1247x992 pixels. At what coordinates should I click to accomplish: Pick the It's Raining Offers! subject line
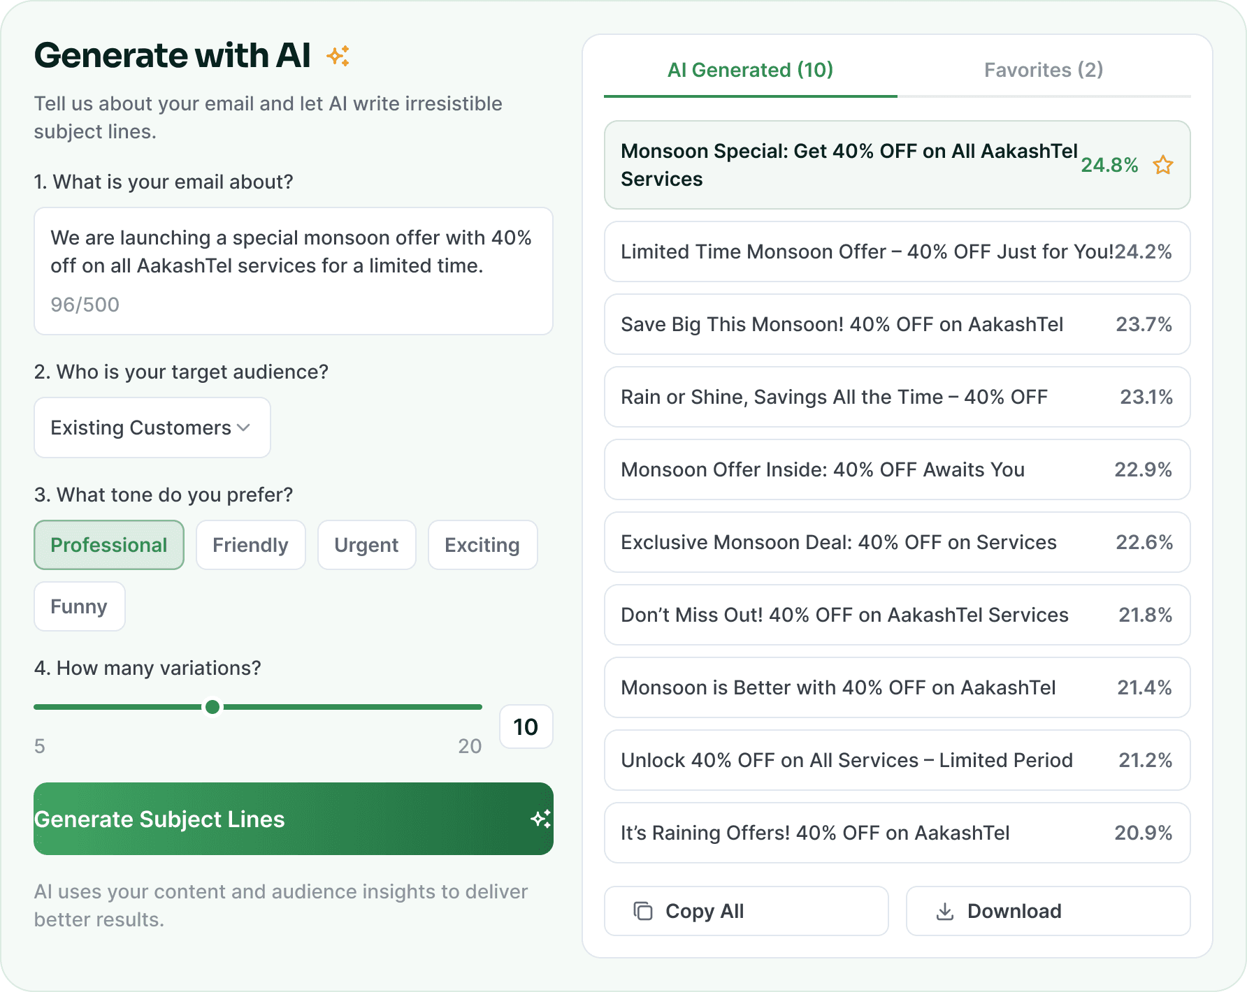[x=898, y=833]
